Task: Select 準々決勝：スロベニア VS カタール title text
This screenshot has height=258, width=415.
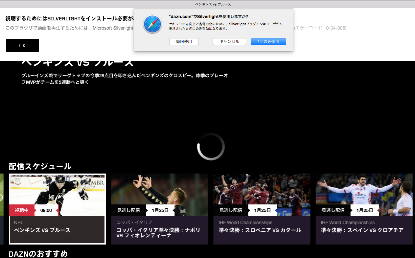Action: point(260,230)
